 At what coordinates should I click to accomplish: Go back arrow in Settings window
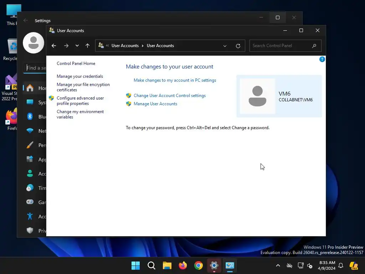tap(26, 20)
